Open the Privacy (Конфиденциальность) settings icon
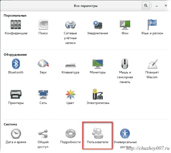 (x=16, y=27)
